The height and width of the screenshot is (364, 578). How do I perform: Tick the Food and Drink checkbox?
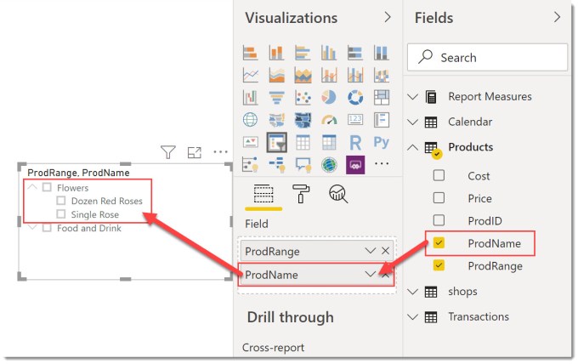click(47, 228)
